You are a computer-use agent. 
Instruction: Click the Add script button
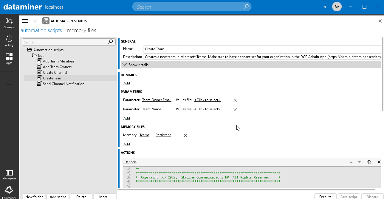pos(58,197)
